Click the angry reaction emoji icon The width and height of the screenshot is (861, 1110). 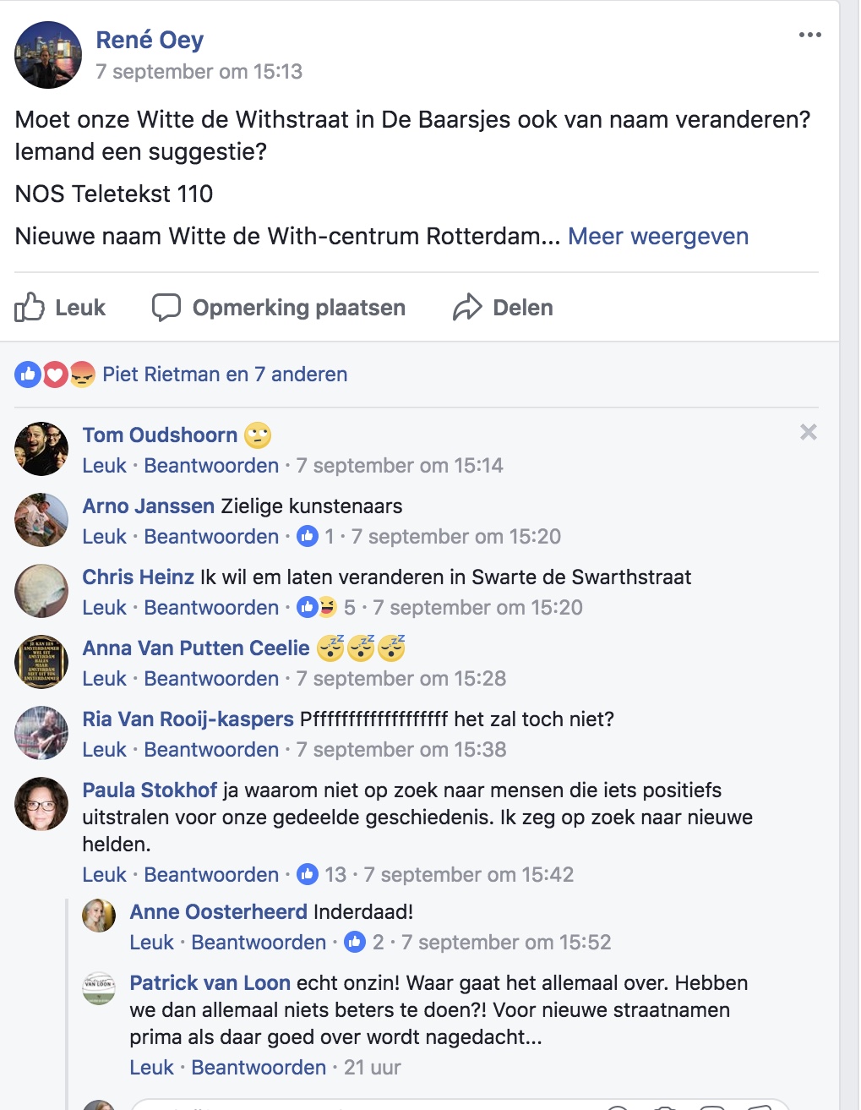point(82,375)
